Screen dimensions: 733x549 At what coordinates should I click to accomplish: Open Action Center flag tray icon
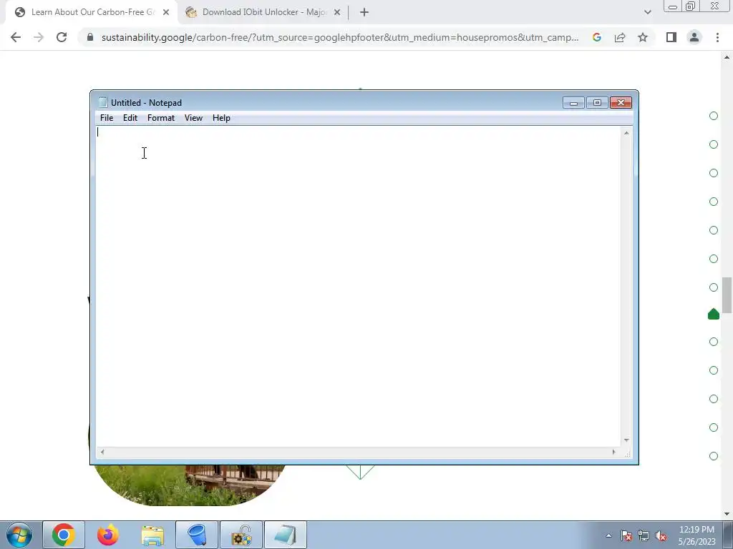tap(626, 535)
